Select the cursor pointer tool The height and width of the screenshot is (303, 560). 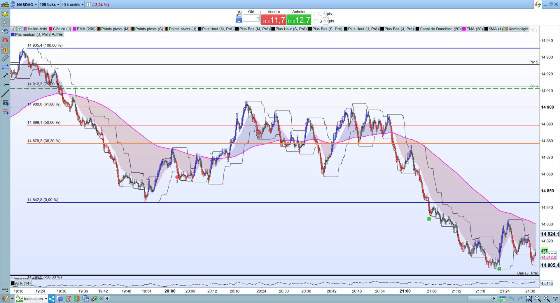pos(5,22)
